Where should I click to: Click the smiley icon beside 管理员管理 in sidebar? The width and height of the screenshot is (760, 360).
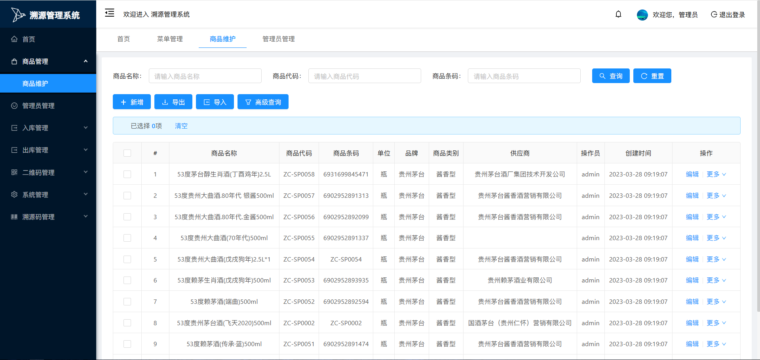14,106
